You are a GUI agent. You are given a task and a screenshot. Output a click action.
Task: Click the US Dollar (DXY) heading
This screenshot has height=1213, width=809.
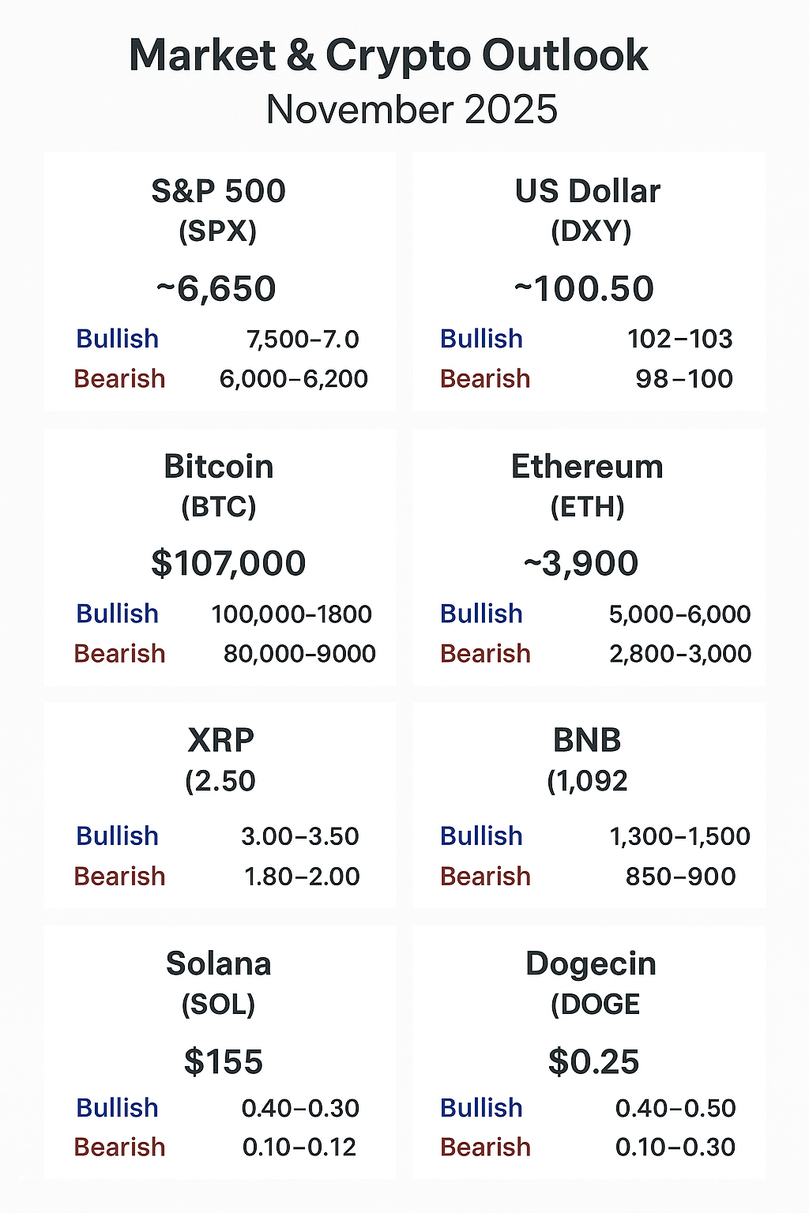588,209
